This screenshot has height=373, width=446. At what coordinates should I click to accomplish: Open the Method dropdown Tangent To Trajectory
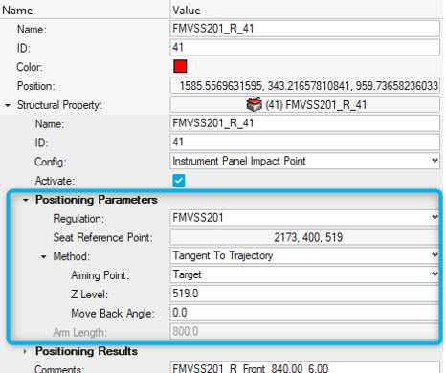tap(304, 256)
